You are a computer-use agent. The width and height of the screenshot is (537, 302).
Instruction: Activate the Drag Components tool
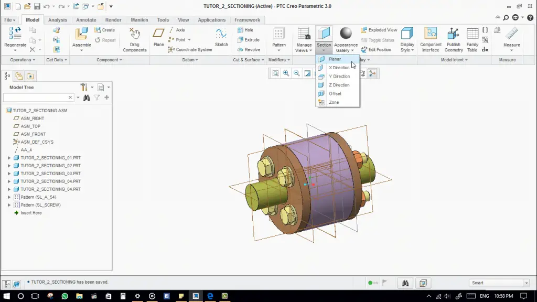[x=135, y=36]
